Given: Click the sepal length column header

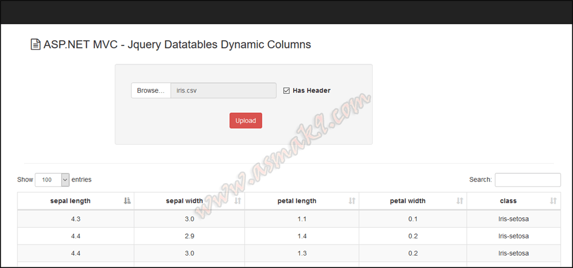Looking at the screenshot, I should (76, 201).
